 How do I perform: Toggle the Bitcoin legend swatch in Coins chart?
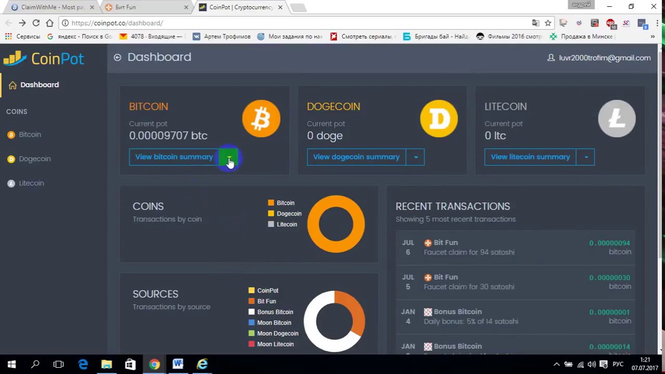coord(271,203)
